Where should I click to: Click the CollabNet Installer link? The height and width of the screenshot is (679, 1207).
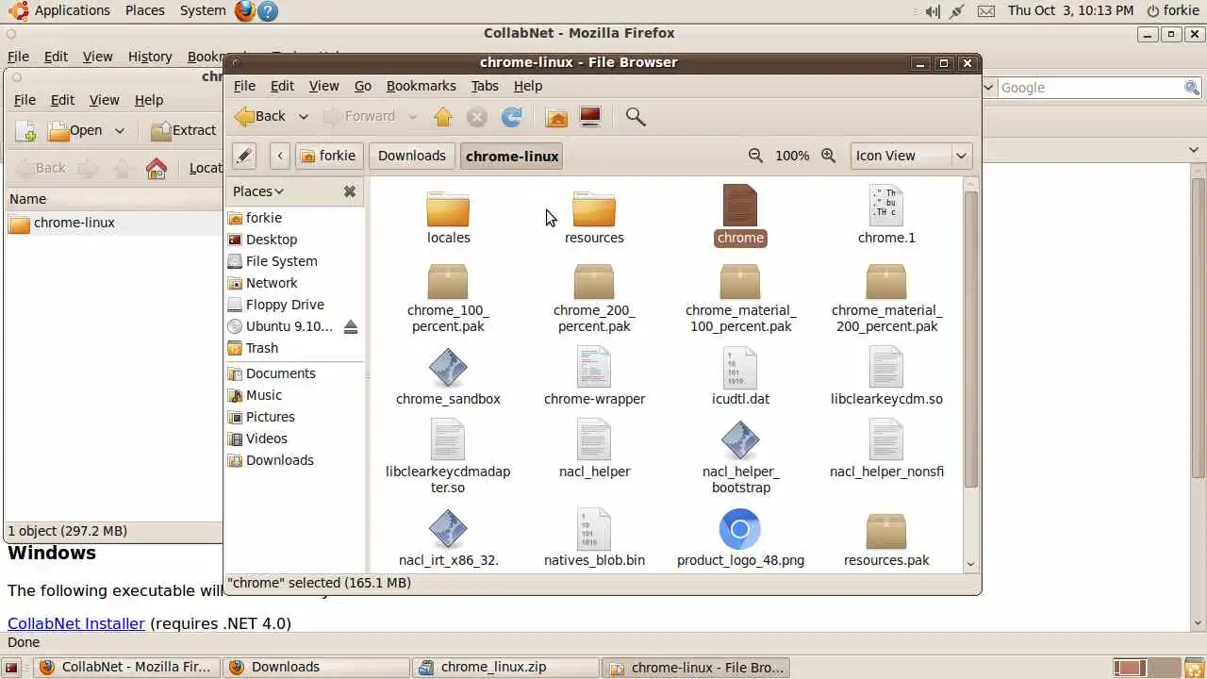tap(76, 623)
